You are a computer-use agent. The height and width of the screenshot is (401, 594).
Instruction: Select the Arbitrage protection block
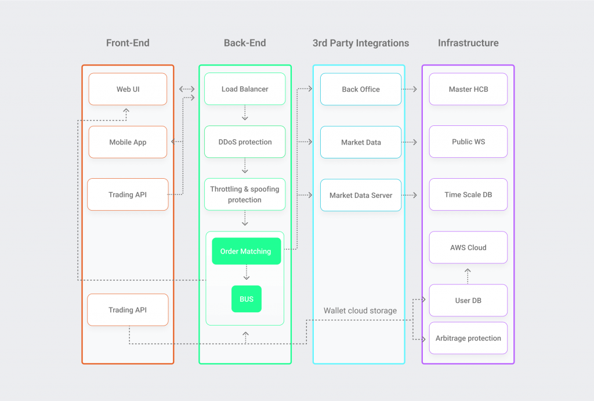(468, 338)
